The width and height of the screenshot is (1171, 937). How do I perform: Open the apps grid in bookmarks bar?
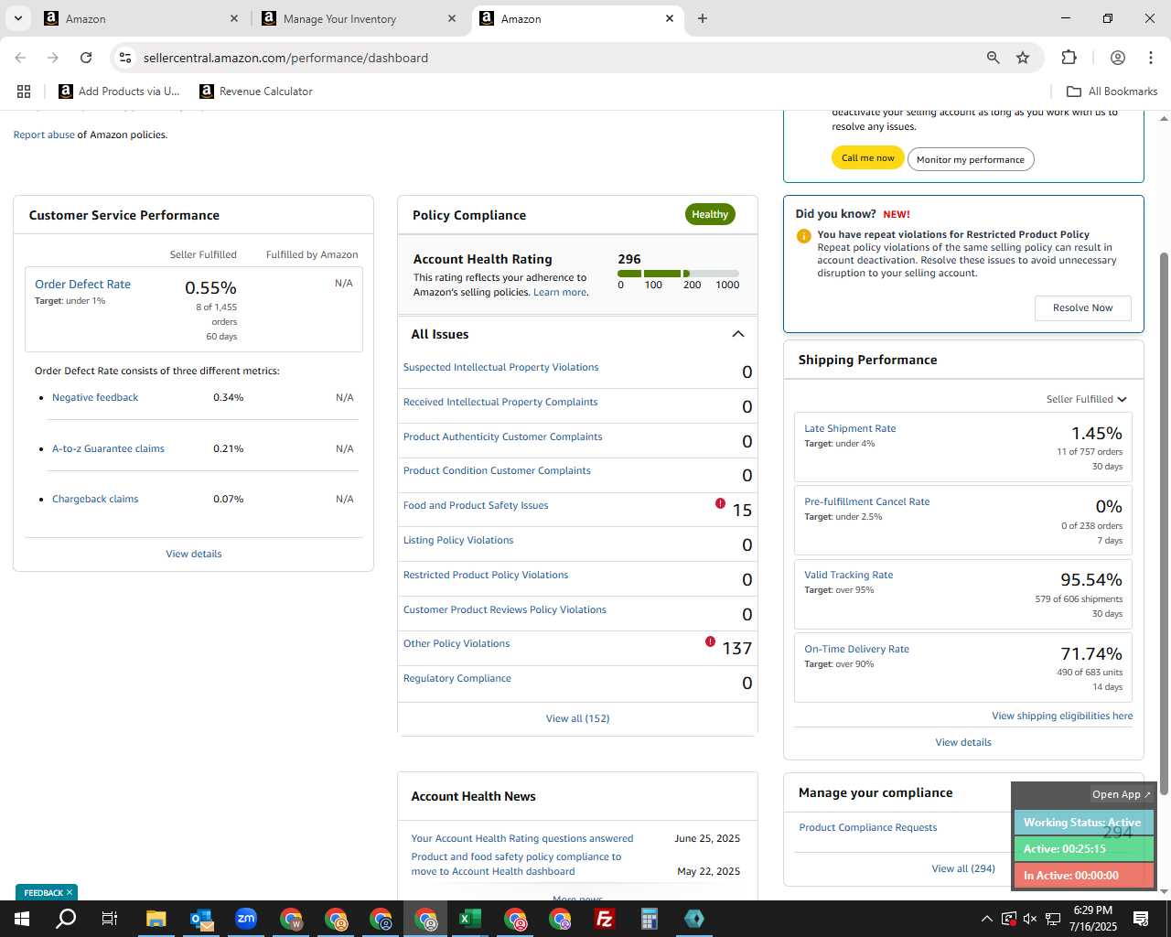tap(24, 92)
